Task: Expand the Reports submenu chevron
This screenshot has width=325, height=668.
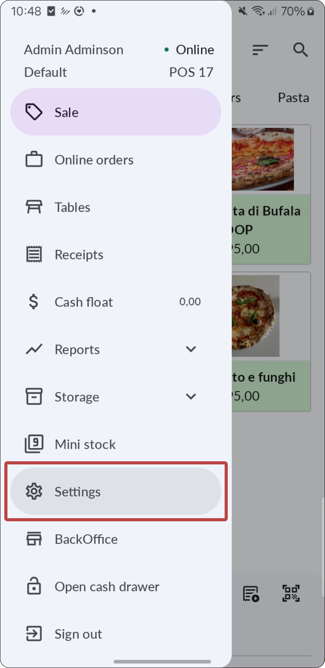Action: tap(191, 349)
